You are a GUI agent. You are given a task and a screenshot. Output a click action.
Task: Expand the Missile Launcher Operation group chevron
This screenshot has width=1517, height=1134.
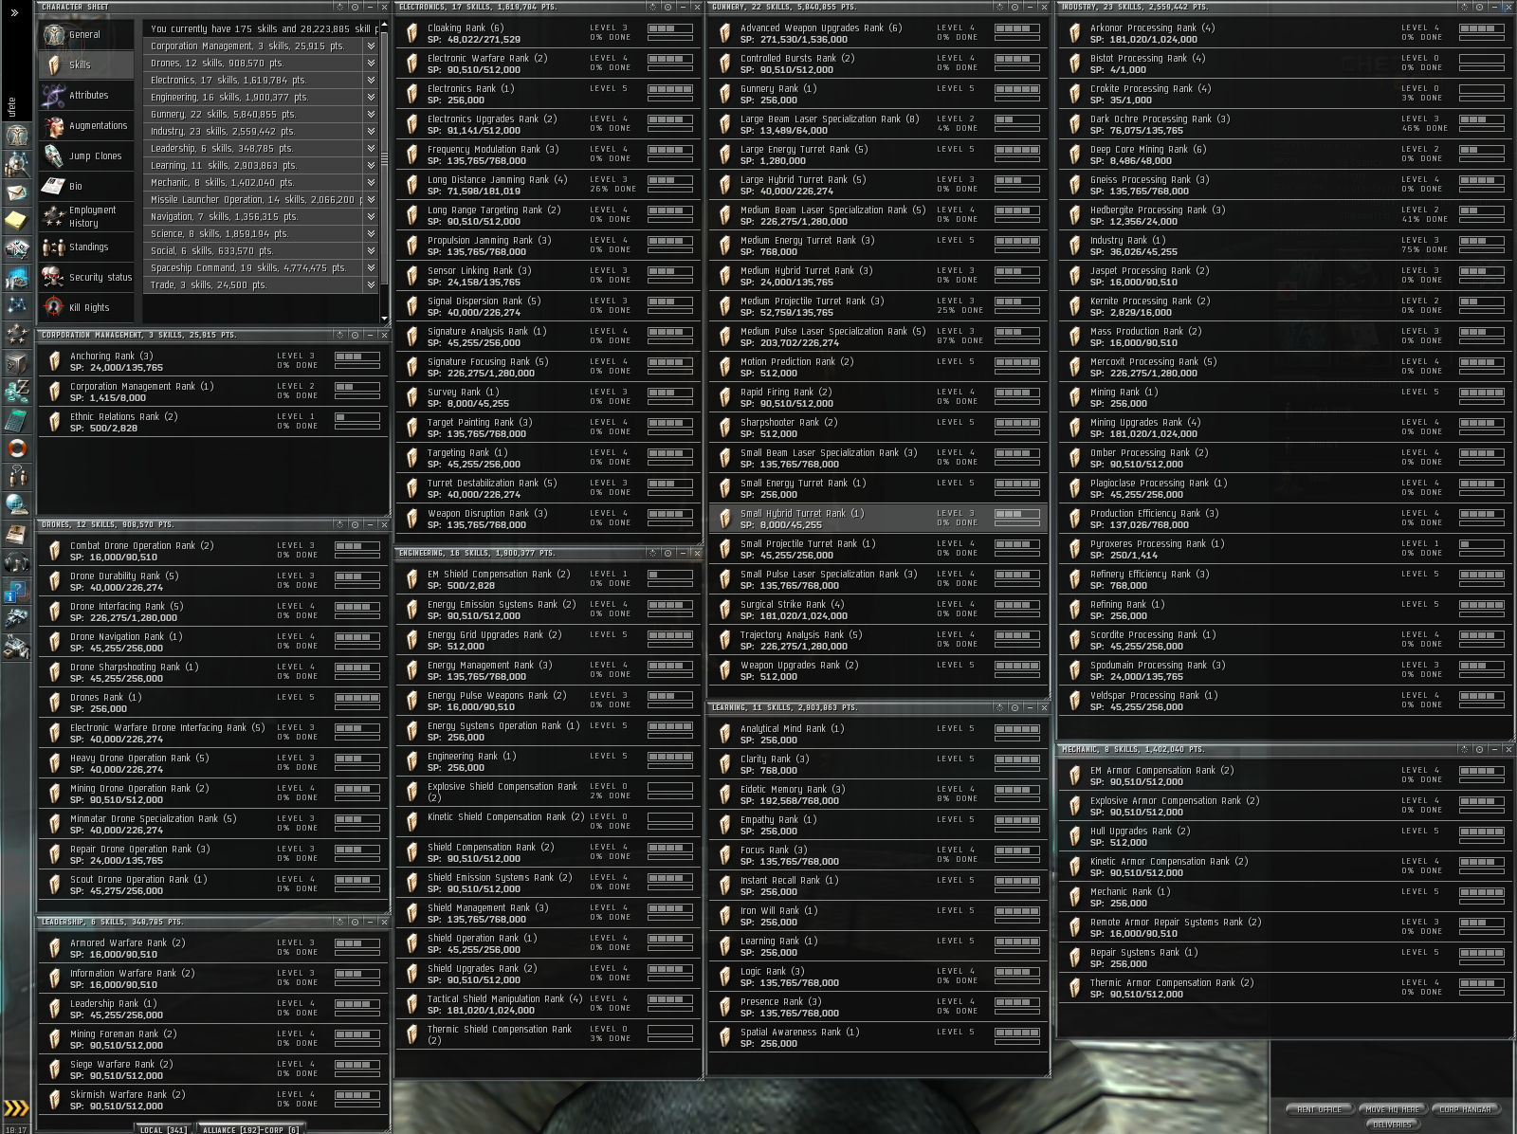371,199
